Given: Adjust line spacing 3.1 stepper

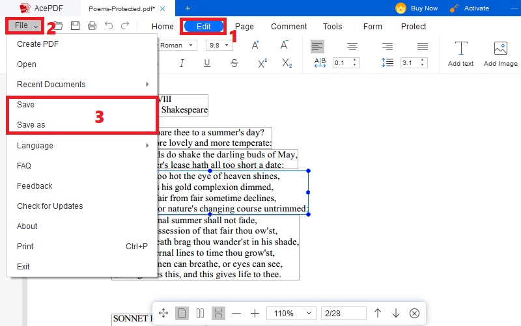Looking at the screenshot, I should (422, 62).
